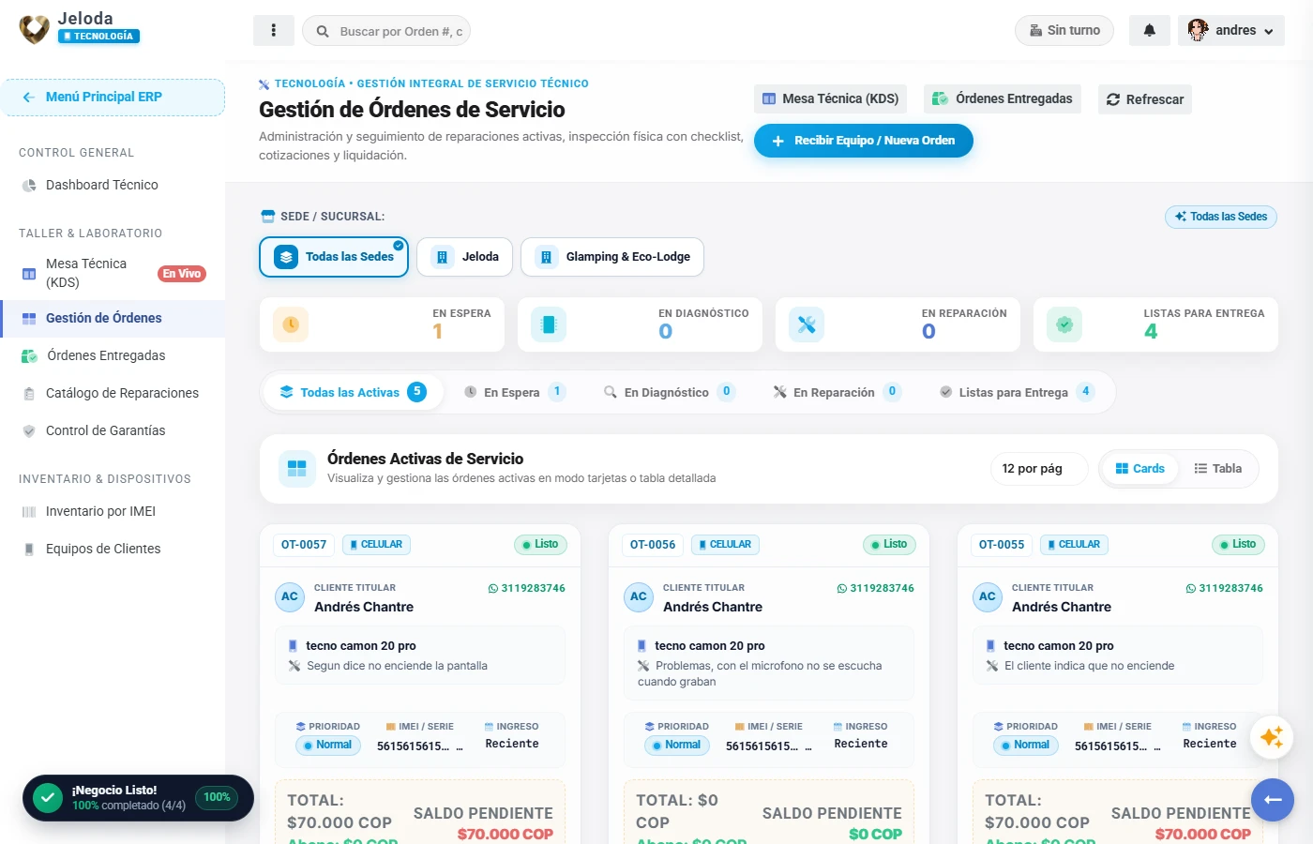
Task: Click the grid icon beside Órdenes Activas de Servicio
Action: pyautogui.click(x=297, y=469)
